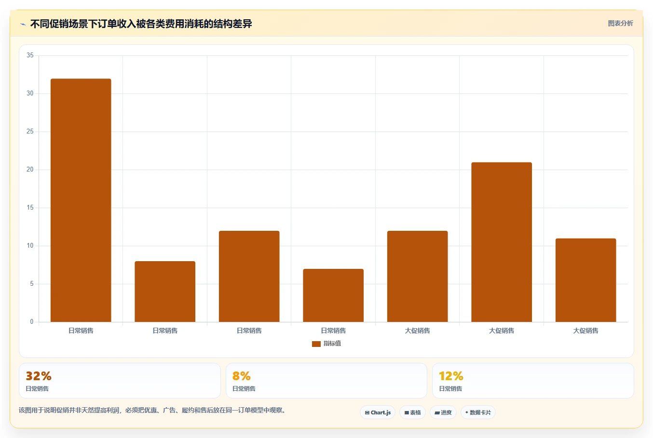Screen dimensions: 653x438
Task: Select the 8% 日常销售 data card
Action: pyautogui.click(x=326, y=381)
